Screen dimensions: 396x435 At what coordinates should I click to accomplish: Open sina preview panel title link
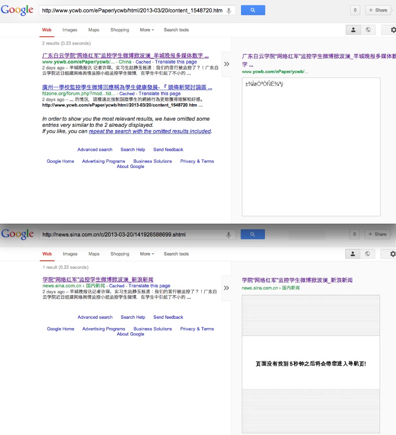pos(297,280)
